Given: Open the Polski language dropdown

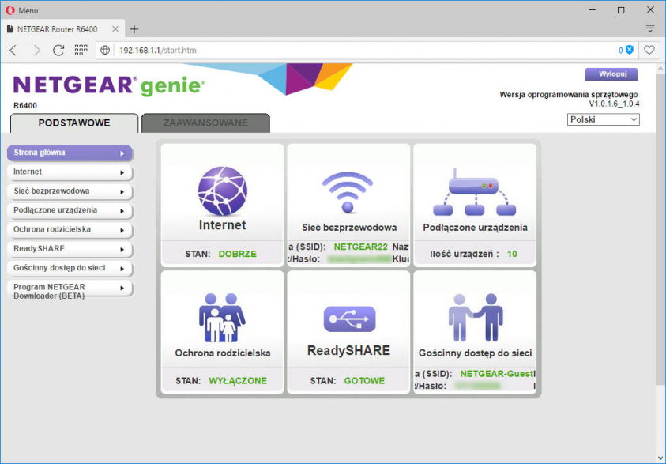Looking at the screenshot, I should tap(603, 119).
